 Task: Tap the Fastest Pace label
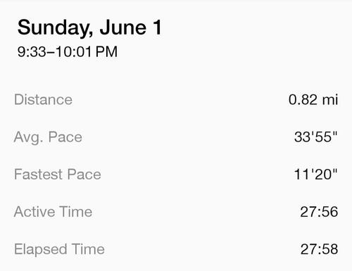click(x=58, y=175)
